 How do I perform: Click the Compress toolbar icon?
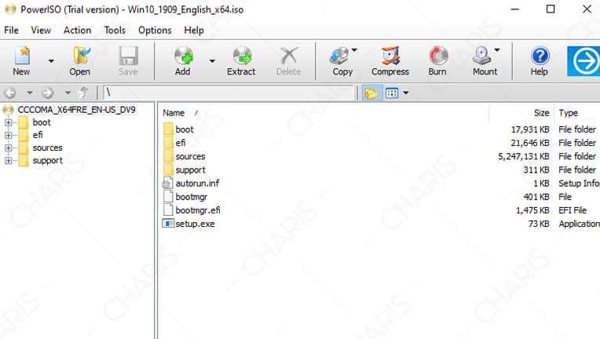tap(390, 56)
